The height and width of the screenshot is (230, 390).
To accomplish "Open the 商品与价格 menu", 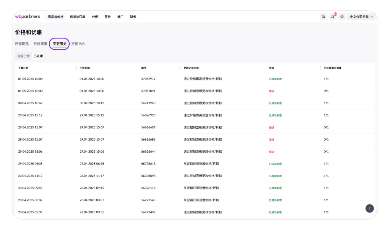I will tap(56, 17).
